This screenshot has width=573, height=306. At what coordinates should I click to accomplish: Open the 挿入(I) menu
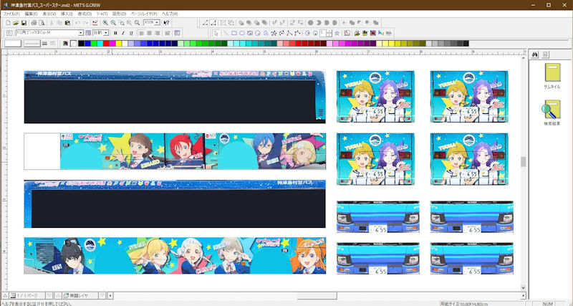tap(67, 14)
